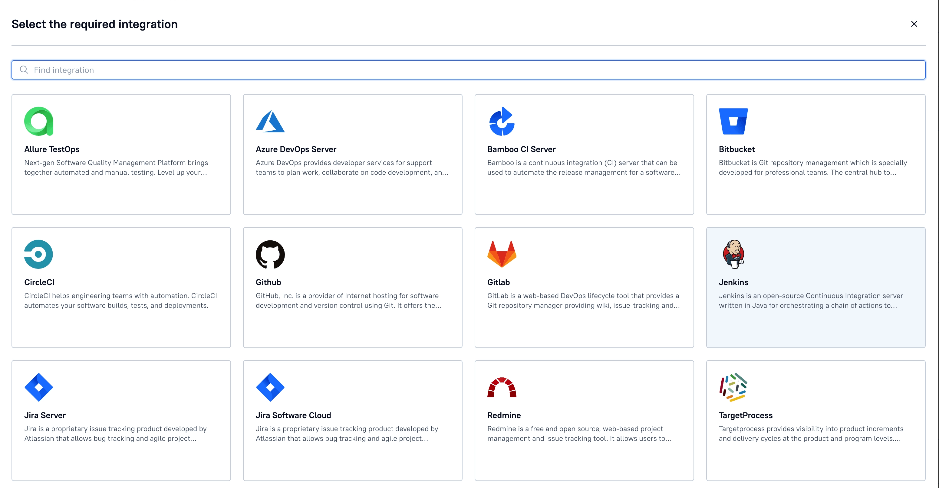Open the Jenkins integration title

tap(733, 282)
